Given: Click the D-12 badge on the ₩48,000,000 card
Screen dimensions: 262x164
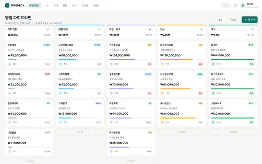Looking at the screenshot, I should point(47,64).
